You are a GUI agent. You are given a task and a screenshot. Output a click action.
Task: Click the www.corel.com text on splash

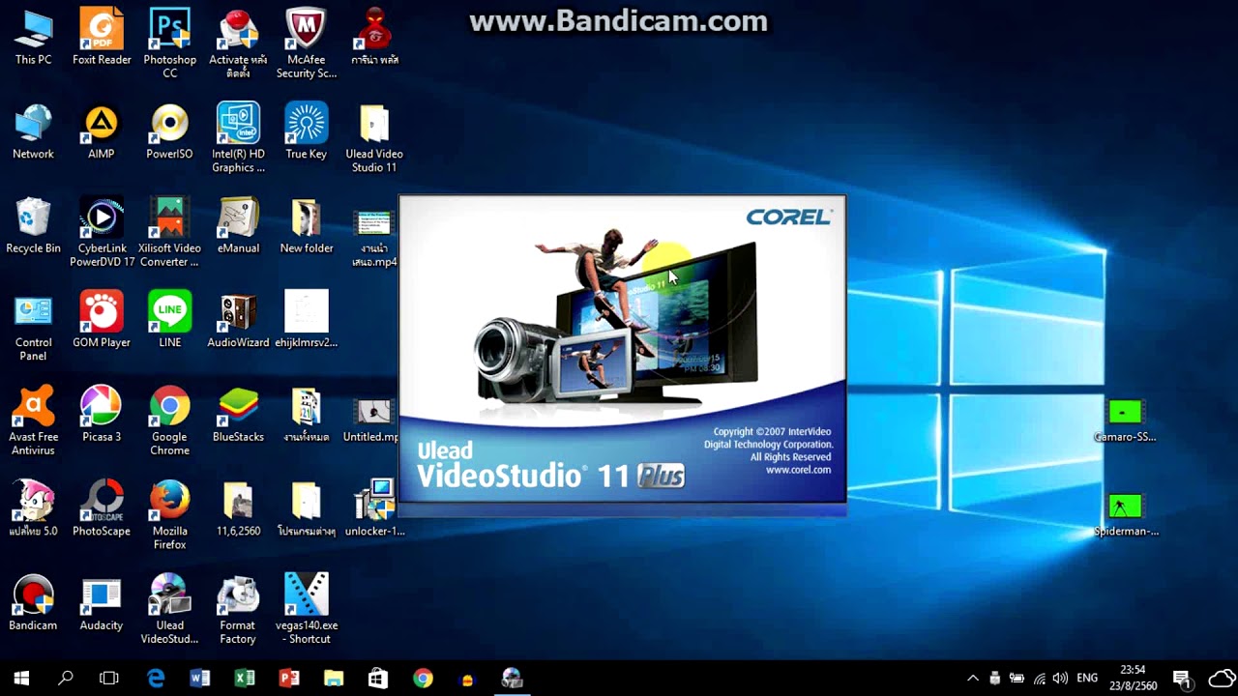798,470
